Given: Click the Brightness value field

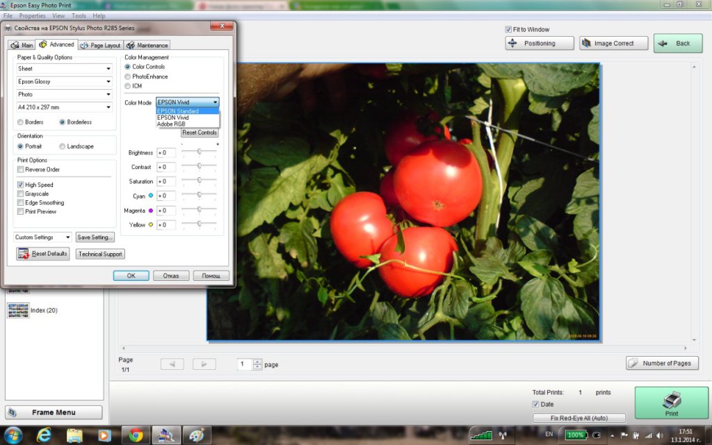Looking at the screenshot, I should click(165, 152).
